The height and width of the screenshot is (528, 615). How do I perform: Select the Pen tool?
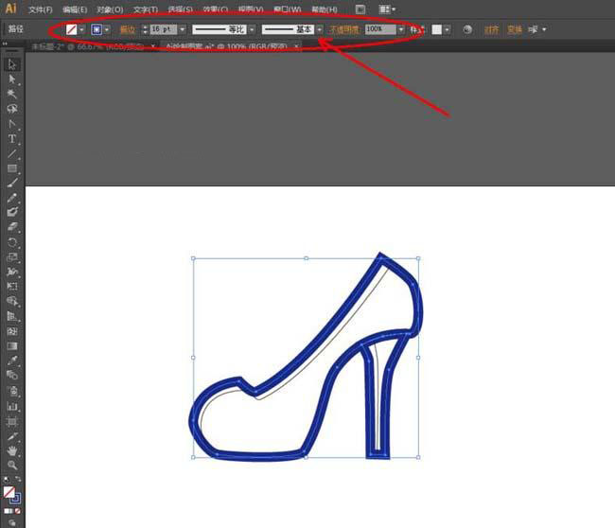click(11, 124)
